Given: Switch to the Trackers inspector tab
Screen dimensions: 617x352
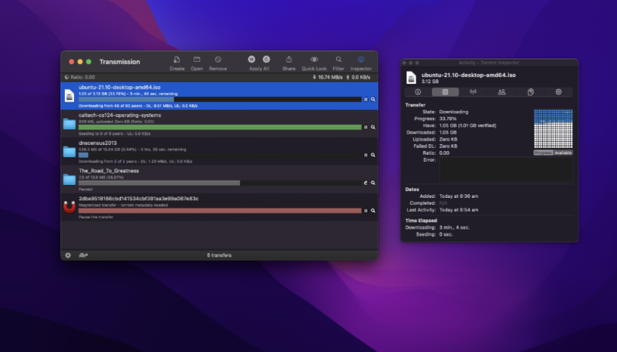Looking at the screenshot, I should point(474,92).
